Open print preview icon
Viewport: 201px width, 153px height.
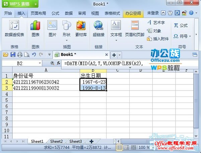point(27,55)
